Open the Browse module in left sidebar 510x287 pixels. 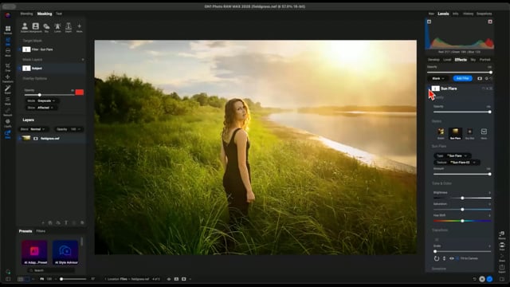(8, 29)
